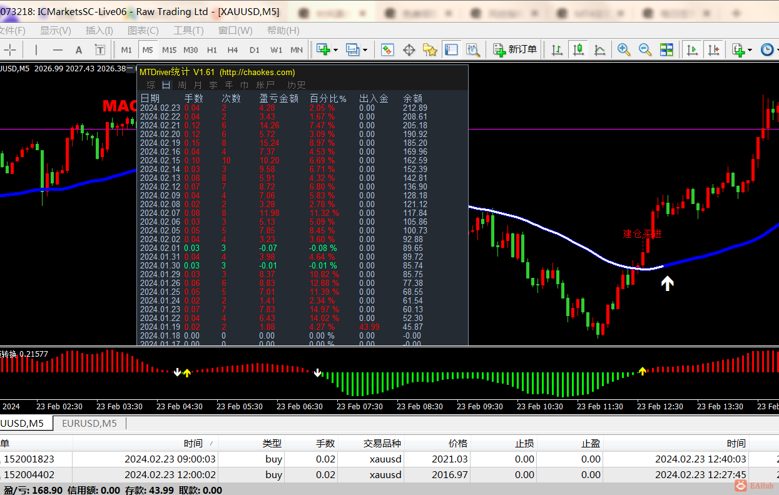Click the new chart icon with green plus

click(x=323, y=49)
